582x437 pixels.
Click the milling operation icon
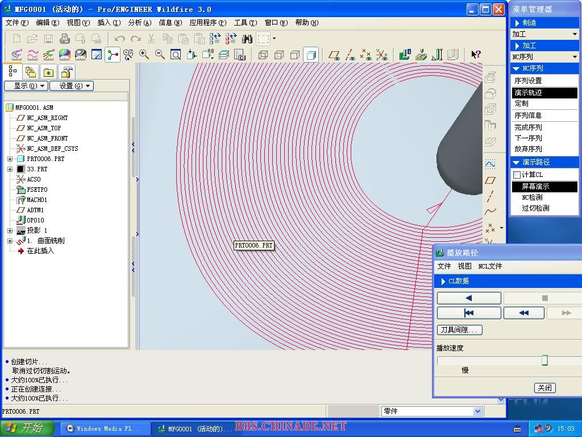tap(421, 55)
